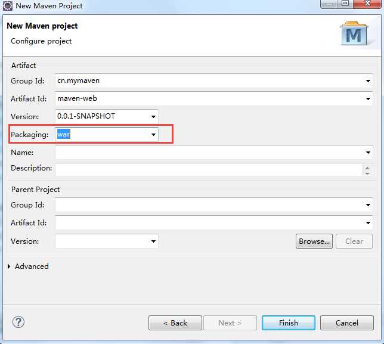
Task: Click the Next button
Action: point(230,323)
